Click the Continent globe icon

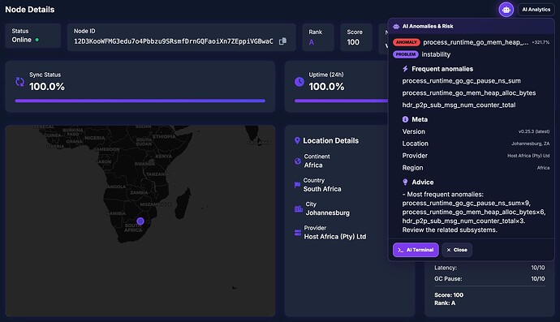click(x=298, y=161)
